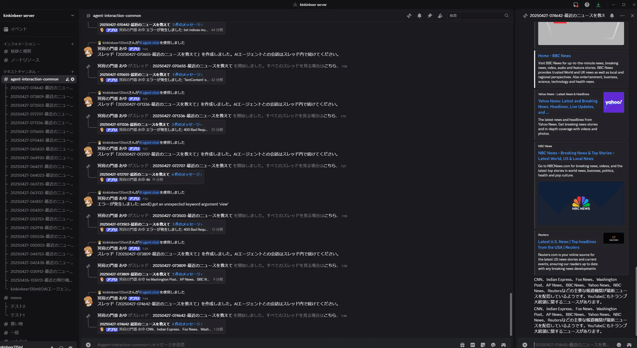Click the NBC News peacock logo thumbnail
This screenshot has width=637, height=348.
[580, 202]
